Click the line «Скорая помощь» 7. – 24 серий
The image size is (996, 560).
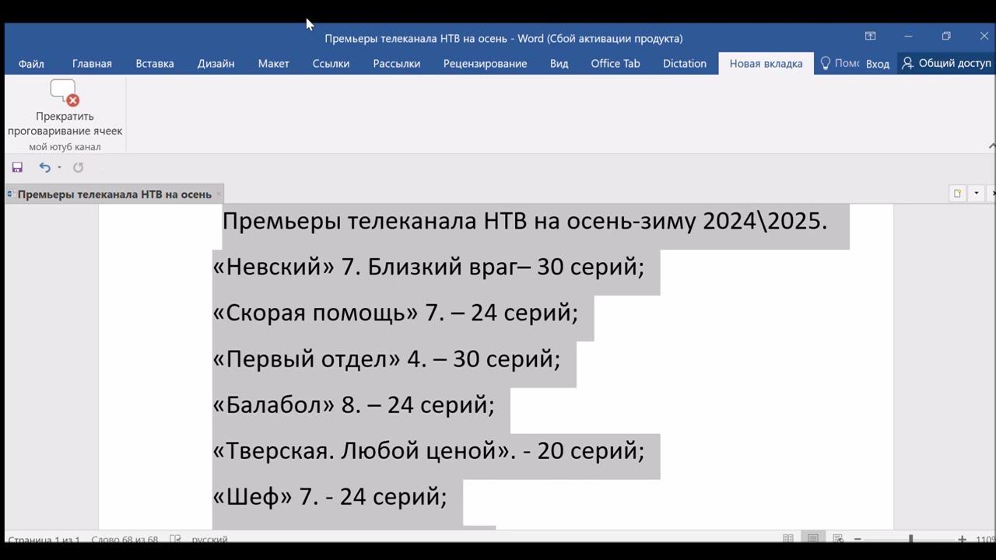point(395,313)
